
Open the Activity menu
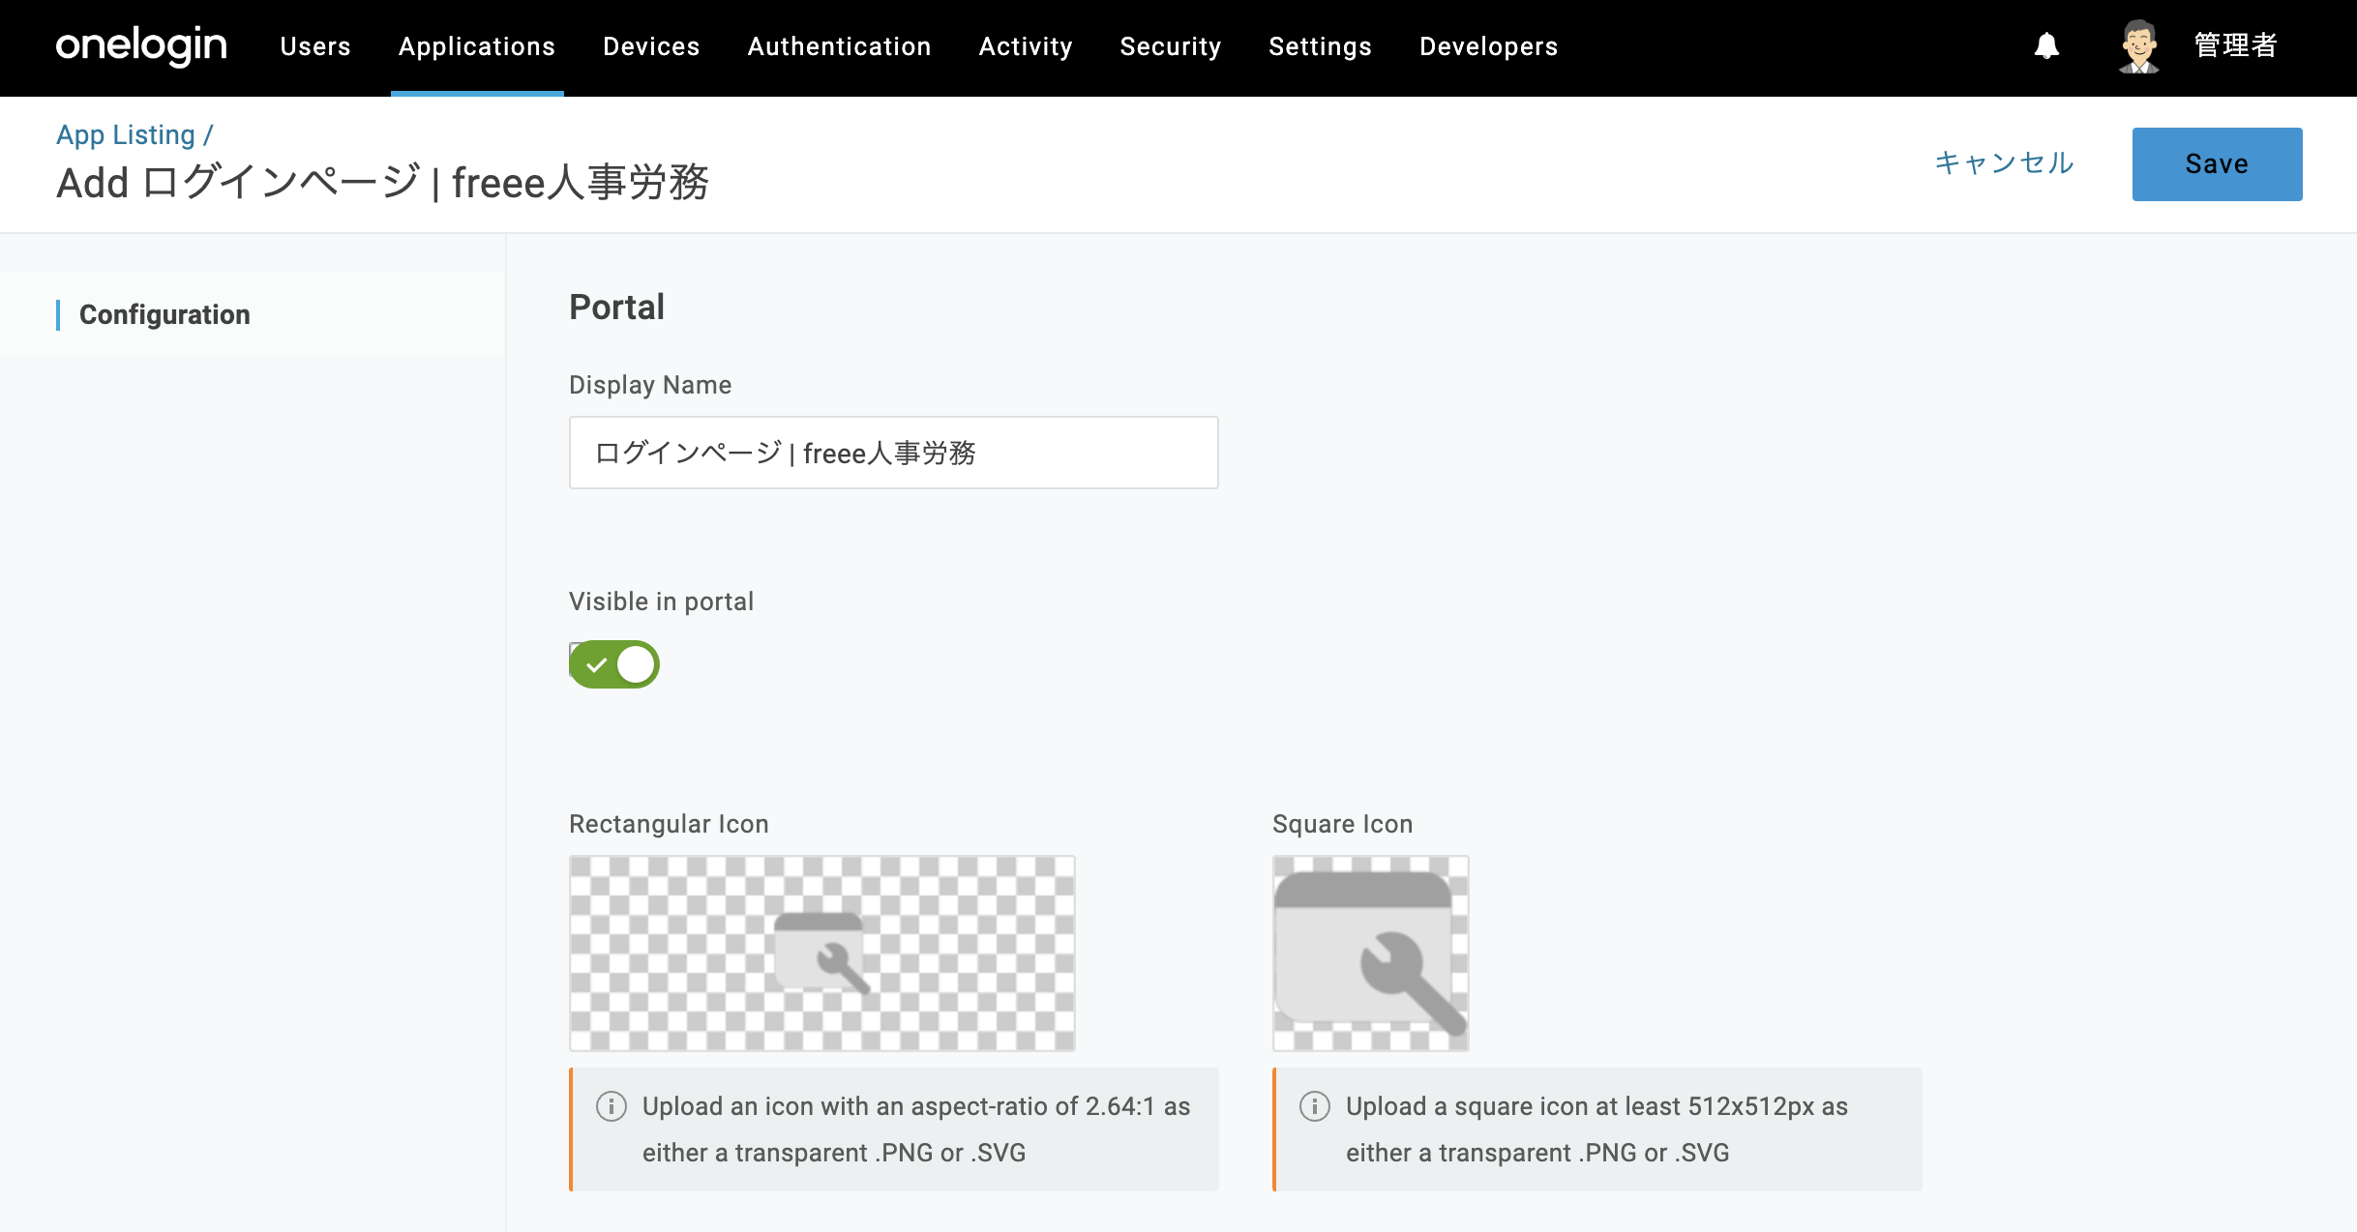pos(1026,46)
